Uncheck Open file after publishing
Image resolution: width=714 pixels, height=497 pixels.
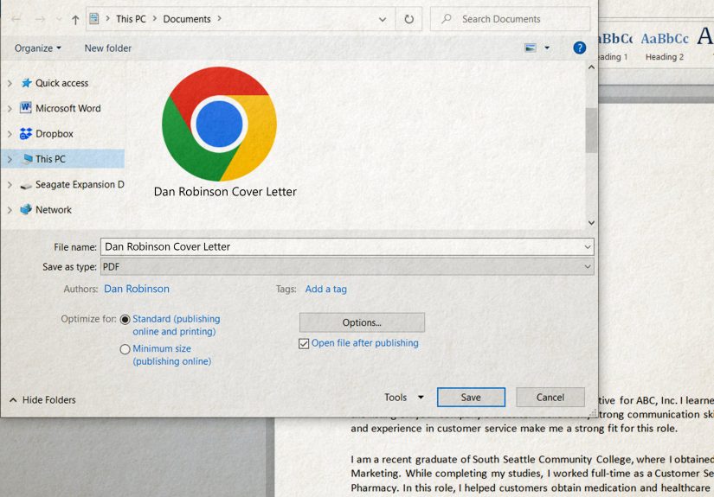click(304, 344)
